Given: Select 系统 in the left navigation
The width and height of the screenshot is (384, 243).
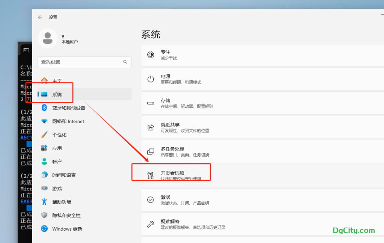Looking at the screenshot, I should click(57, 94).
